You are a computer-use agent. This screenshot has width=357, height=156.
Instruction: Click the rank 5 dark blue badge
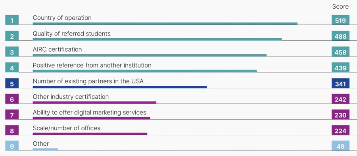coord(12,83)
